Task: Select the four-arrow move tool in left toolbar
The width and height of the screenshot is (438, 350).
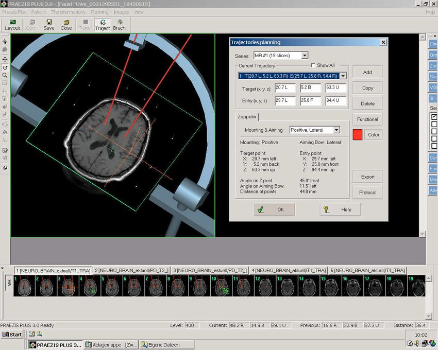Action: (5, 59)
